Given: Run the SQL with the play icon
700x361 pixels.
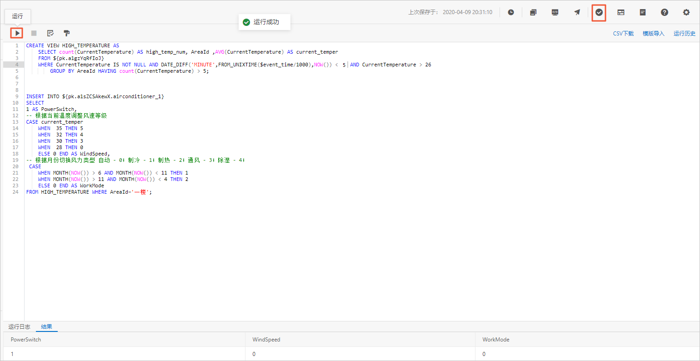Looking at the screenshot, I should click(x=17, y=33).
